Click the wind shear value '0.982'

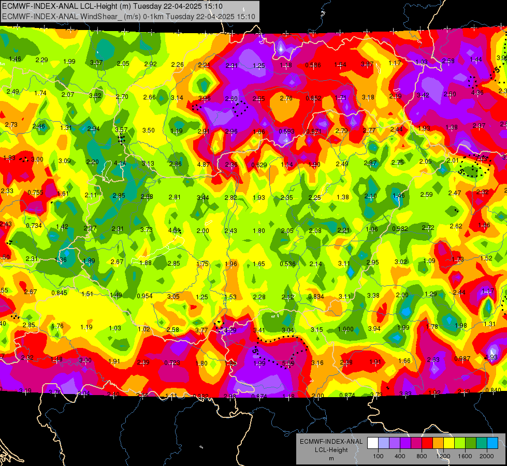click(x=400, y=229)
